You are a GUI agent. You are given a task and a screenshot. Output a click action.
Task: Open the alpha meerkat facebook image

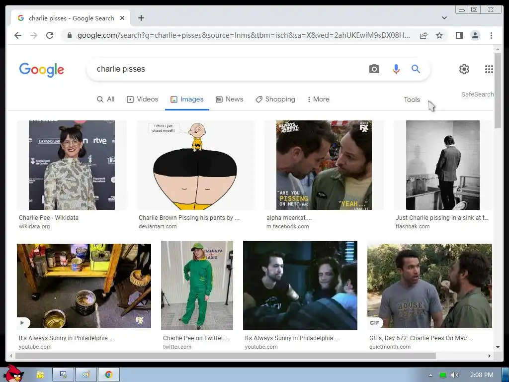coord(324,165)
